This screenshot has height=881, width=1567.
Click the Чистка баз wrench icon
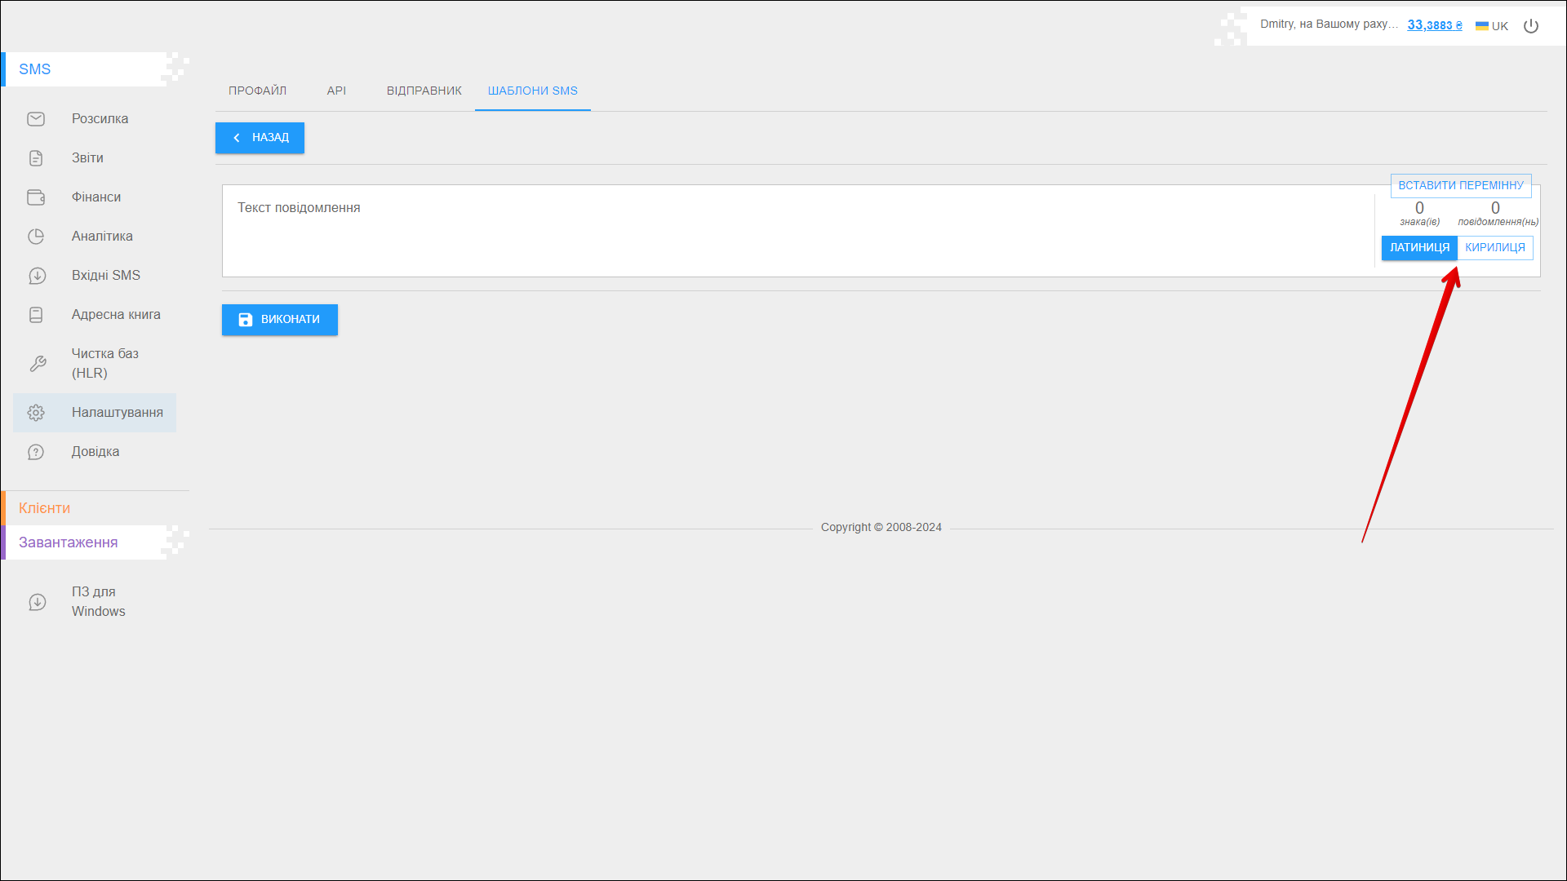(x=38, y=364)
